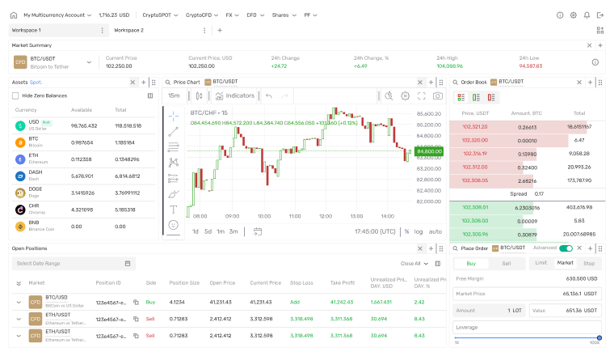The width and height of the screenshot is (614, 356).
Task: Take a chart snapshot with camera icon
Action: click(437, 95)
